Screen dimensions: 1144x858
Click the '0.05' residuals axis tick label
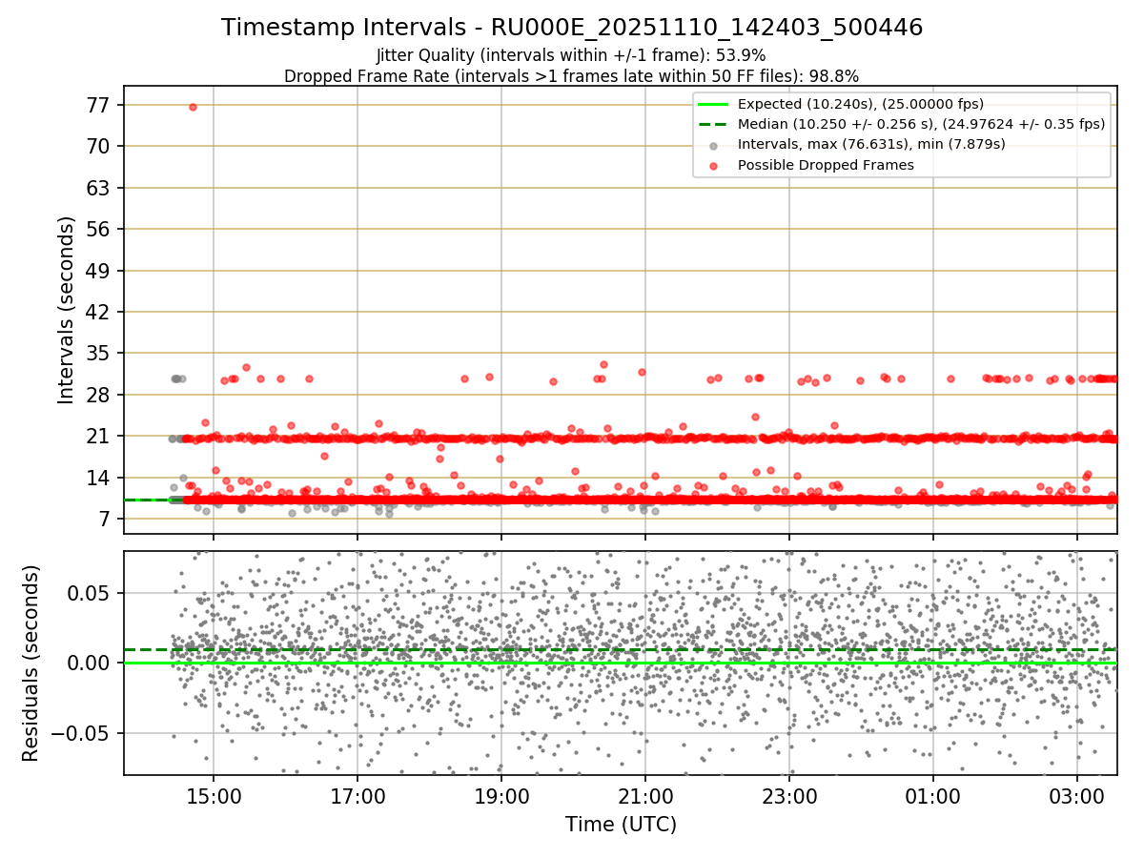click(x=89, y=593)
